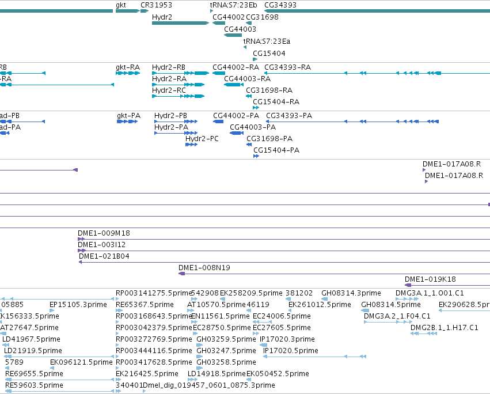Click the CG15404-PA label
Viewport: 490px width, 394px height.
click(x=276, y=150)
